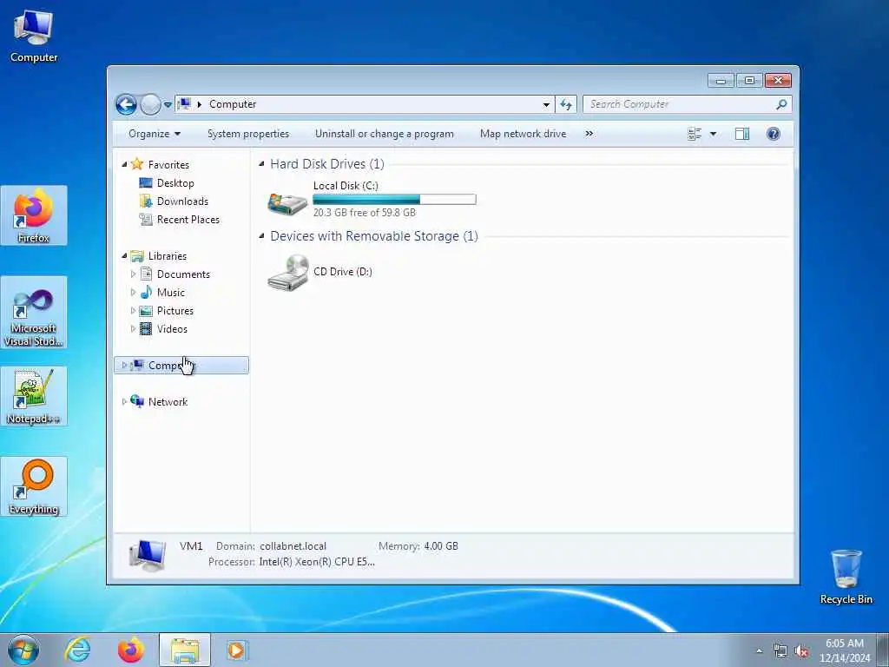889x667 pixels.
Task: Select the Videos library
Action: [172, 329]
